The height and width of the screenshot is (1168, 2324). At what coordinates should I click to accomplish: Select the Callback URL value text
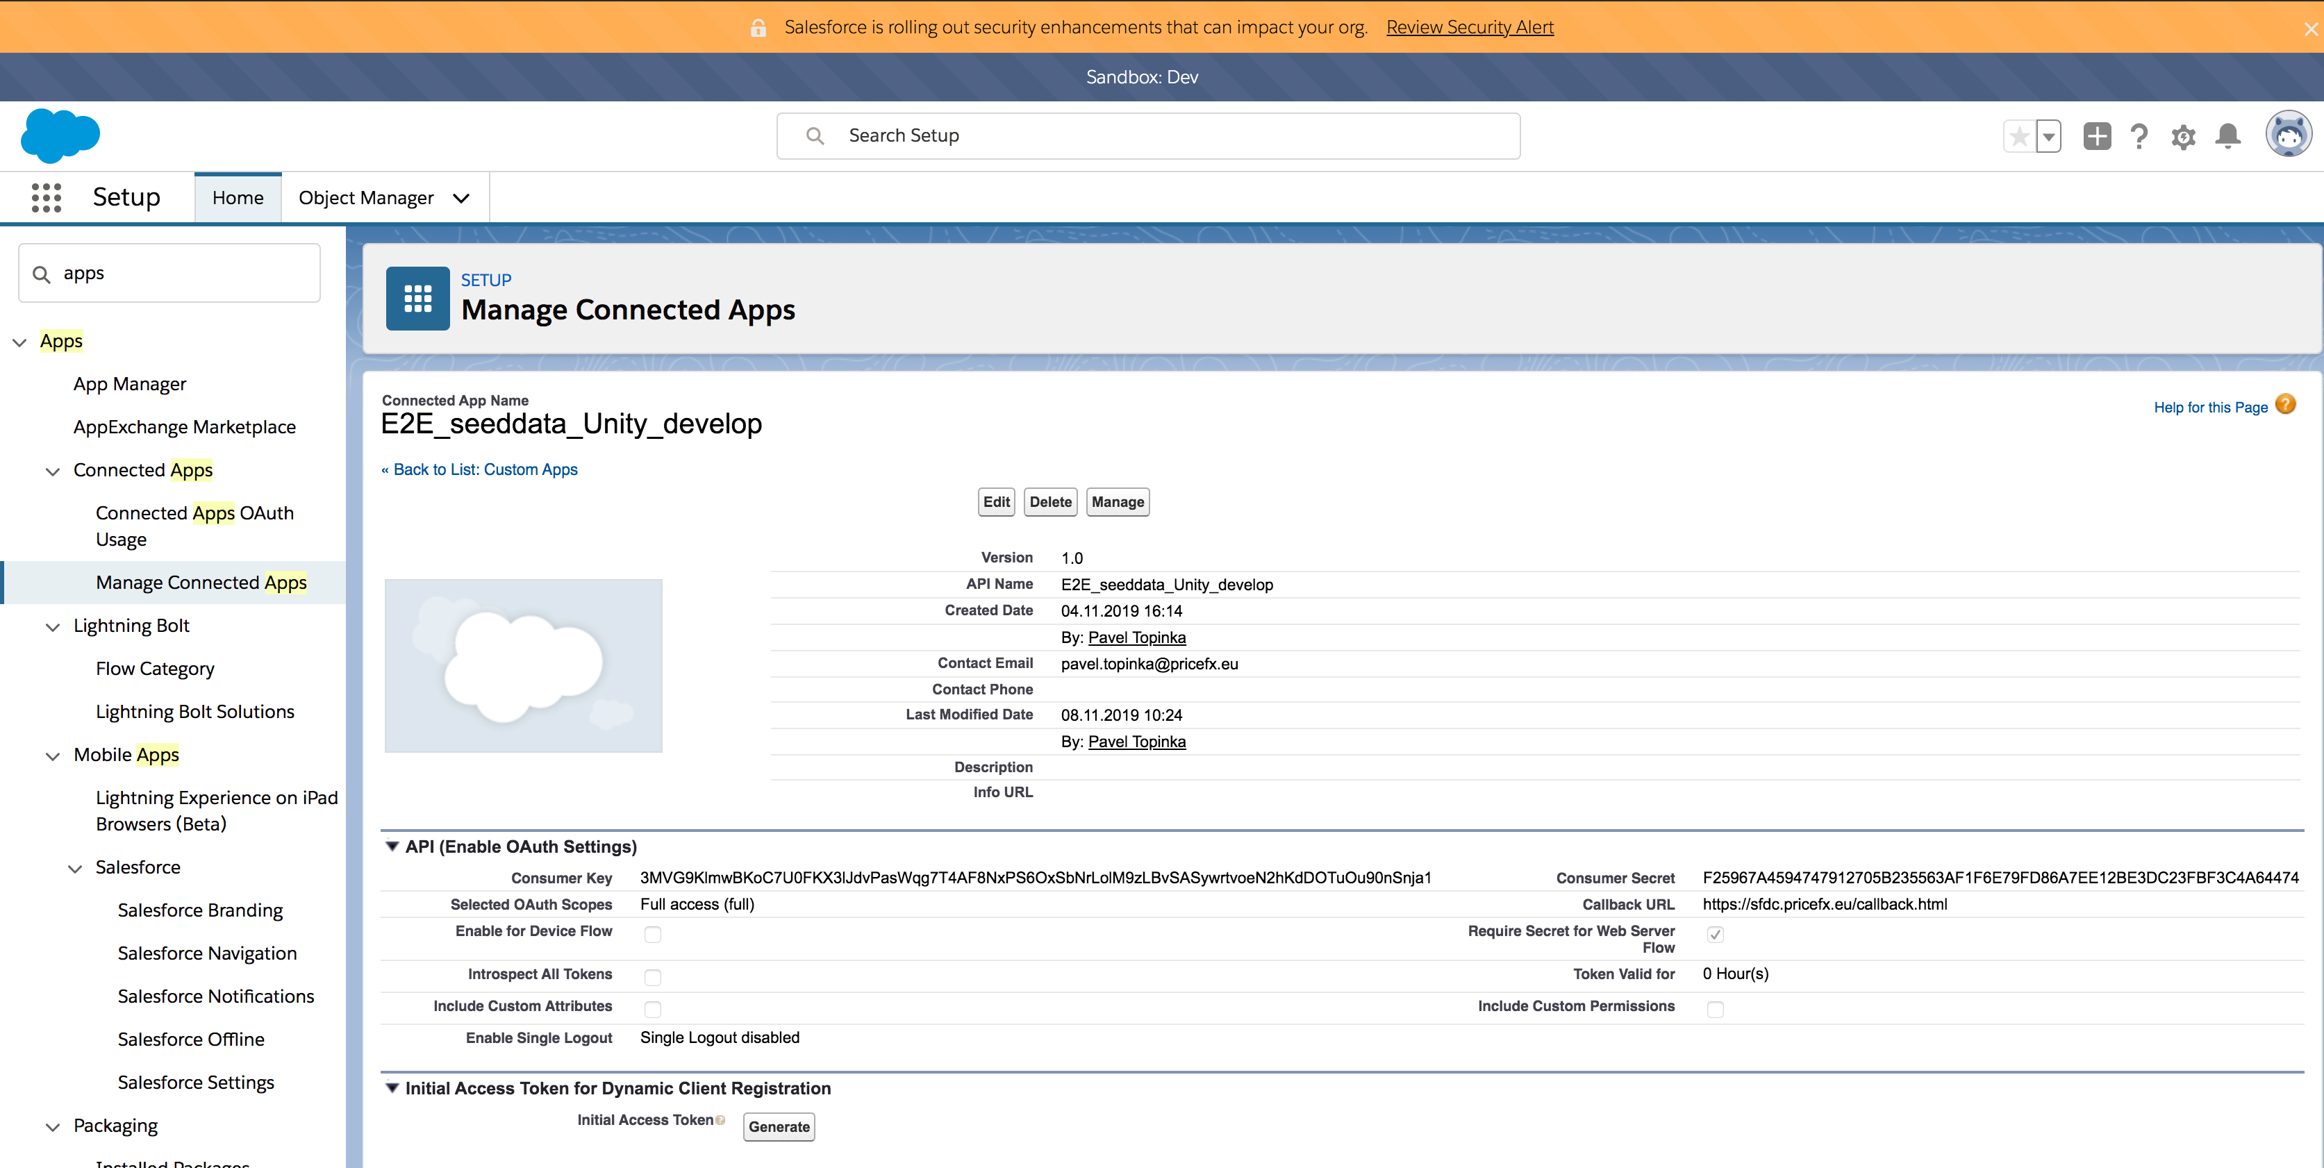point(1824,903)
